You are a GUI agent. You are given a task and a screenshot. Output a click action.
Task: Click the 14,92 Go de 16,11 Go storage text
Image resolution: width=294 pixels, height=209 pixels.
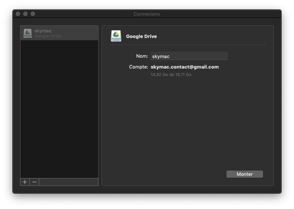(171, 75)
